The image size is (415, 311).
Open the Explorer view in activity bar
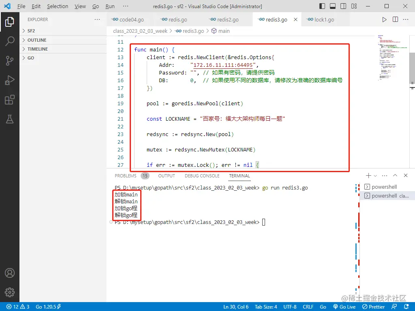(x=10, y=22)
